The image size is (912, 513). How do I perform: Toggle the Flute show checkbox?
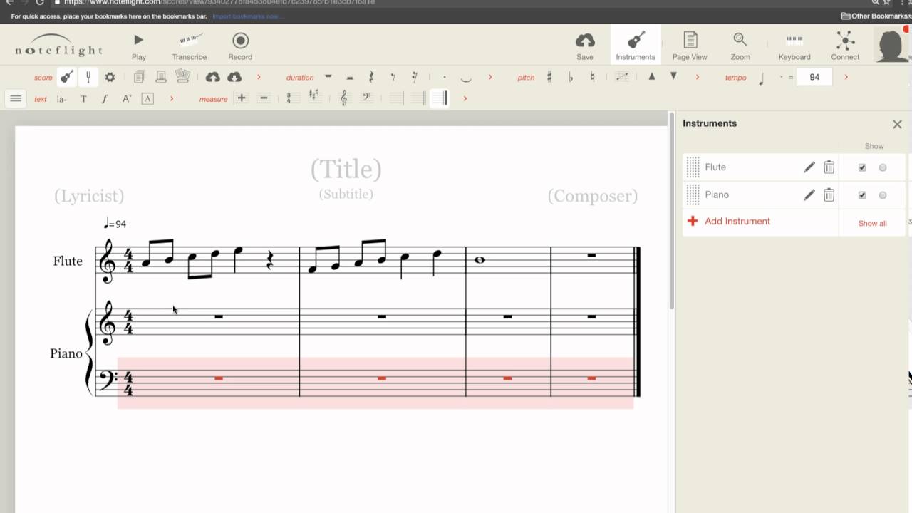click(862, 168)
